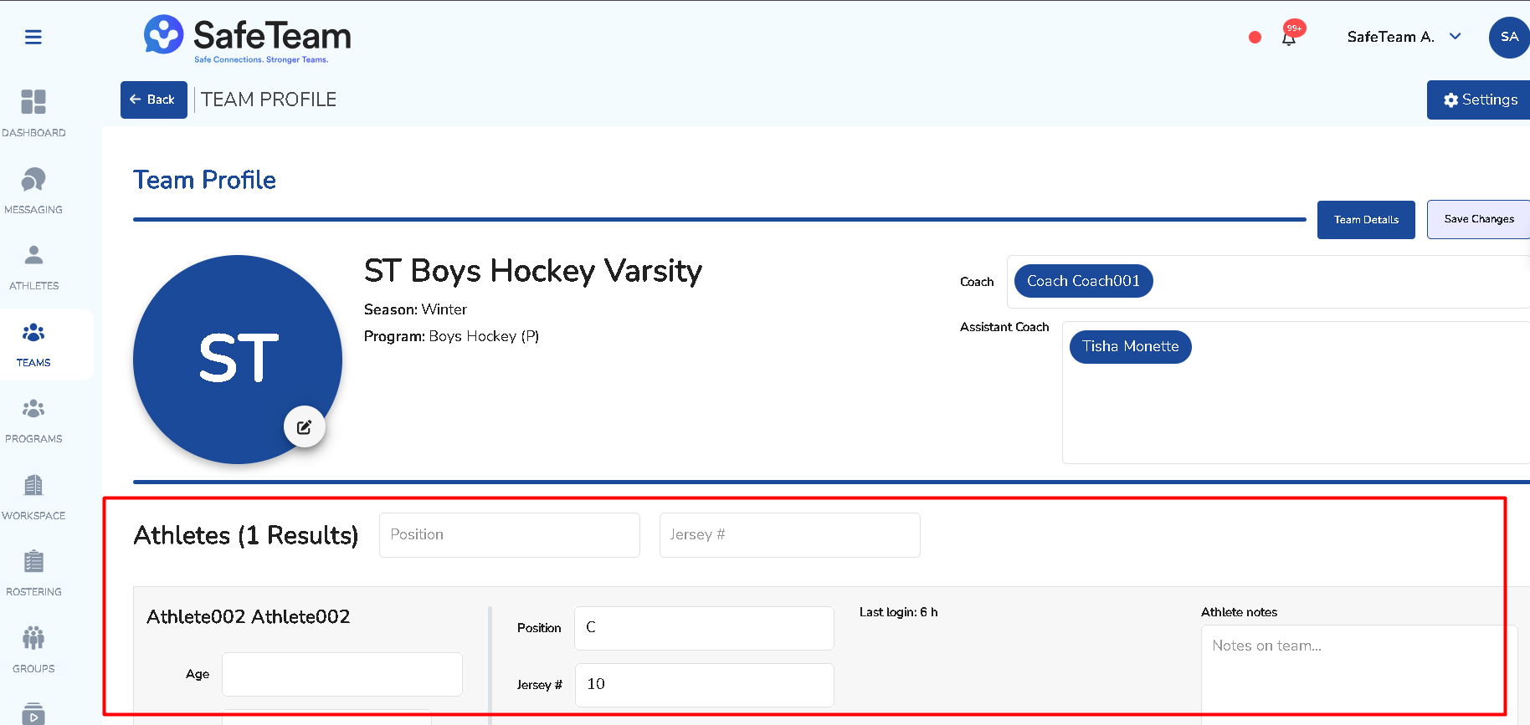Edit team logo pencil icon
The image size is (1530, 725).
point(305,427)
